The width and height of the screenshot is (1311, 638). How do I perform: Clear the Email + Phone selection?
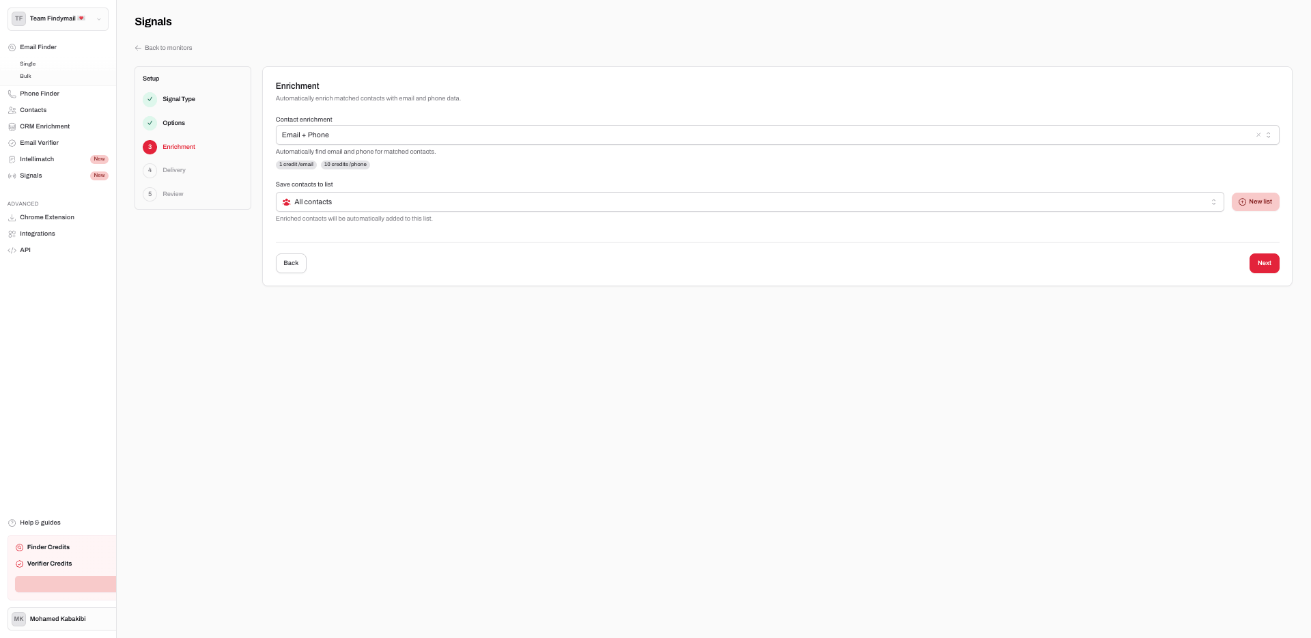[1258, 135]
